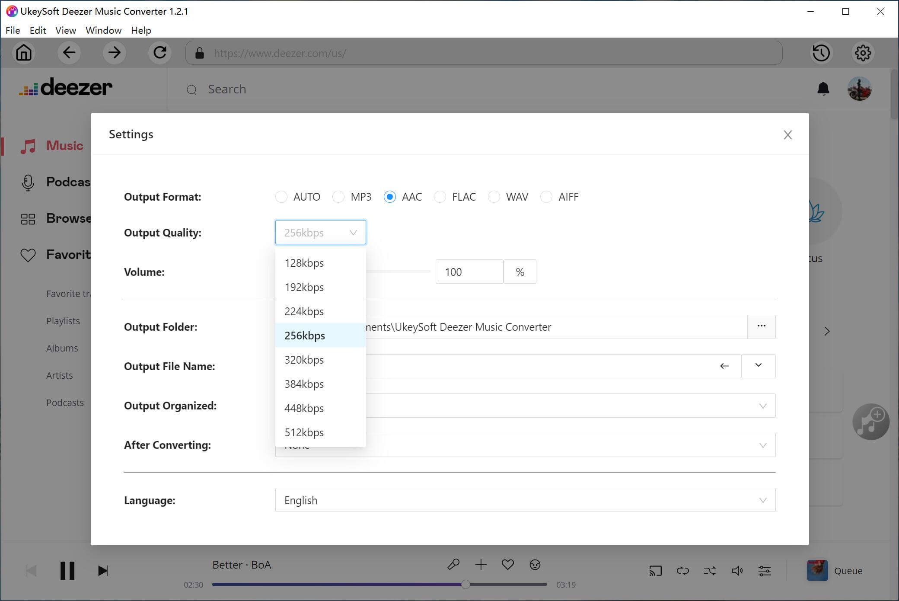Screen dimensions: 899x601
Task: Choose 256kbps in the quality list
Action: point(321,336)
